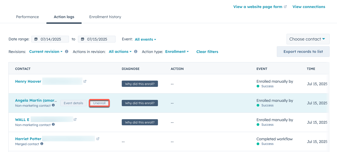
Task: Switch to the Enrollment history tab
Action: tap(105, 17)
